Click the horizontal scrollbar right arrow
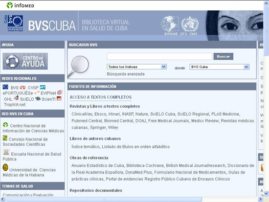Viewport: 269px width, 202px height. (260, 199)
